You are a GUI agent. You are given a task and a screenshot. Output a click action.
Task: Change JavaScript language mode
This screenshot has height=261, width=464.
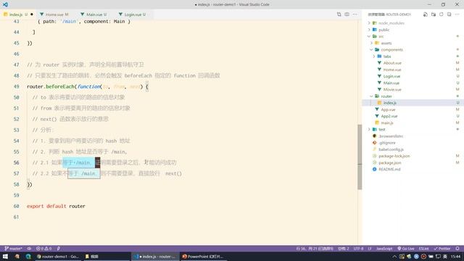tap(384, 249)
